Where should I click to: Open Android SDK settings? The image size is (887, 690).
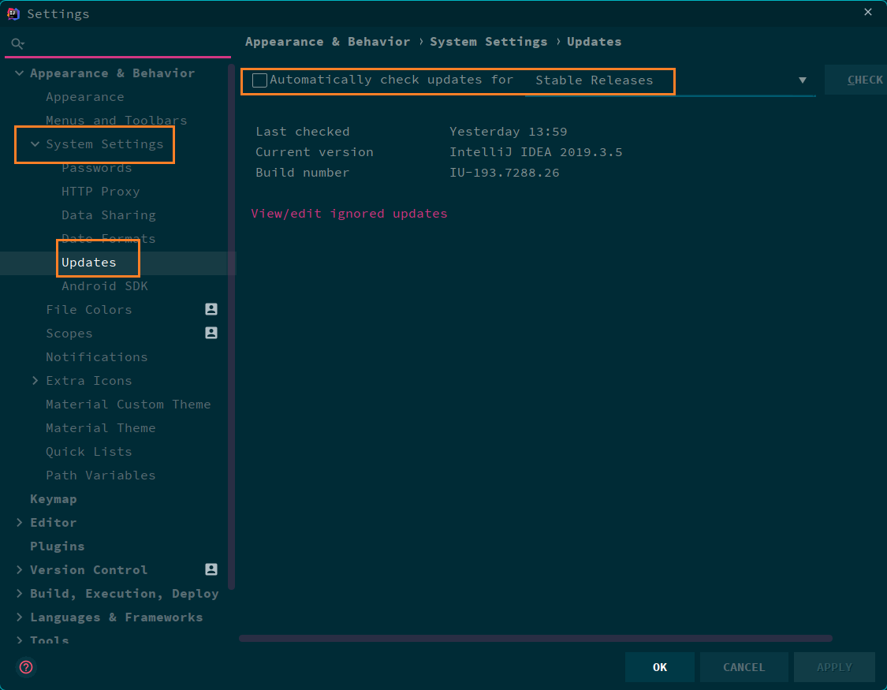[105, 286]
